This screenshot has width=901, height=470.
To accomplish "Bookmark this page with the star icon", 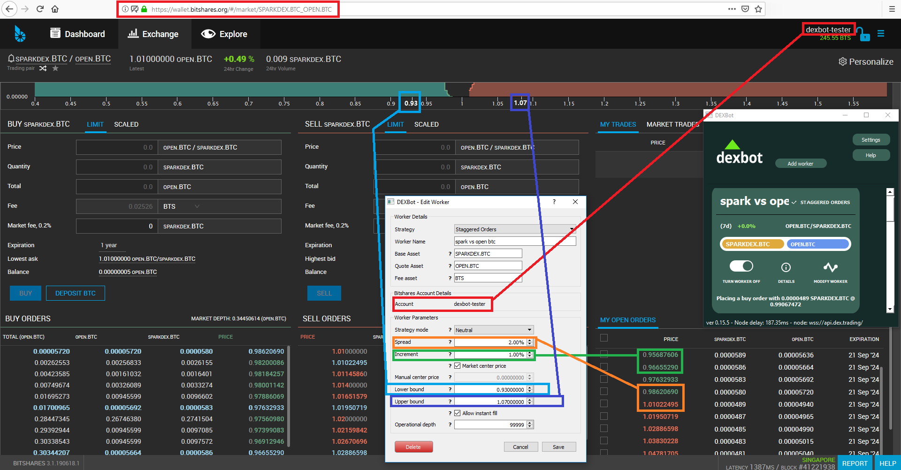I will pyautogui.click(x=758, y=9).
